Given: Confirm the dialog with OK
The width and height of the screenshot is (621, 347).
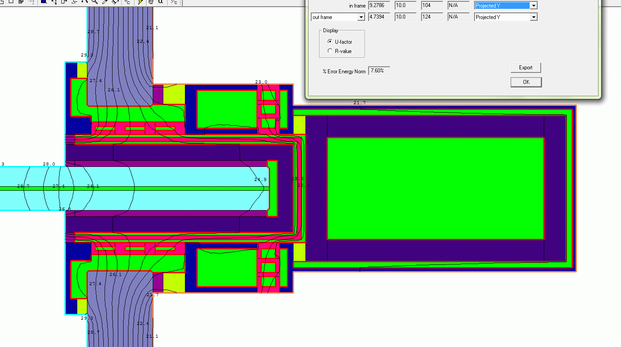Looking at the screenshot, I should (x=526, y=82).
